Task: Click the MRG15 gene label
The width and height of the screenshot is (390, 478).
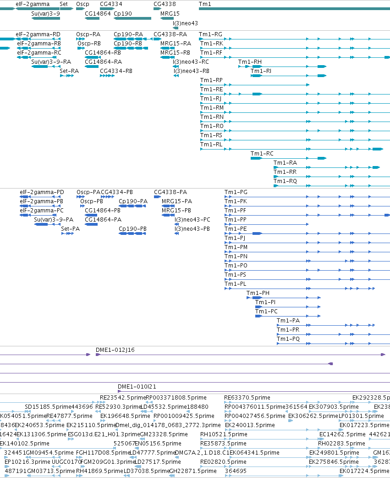Action: click(170, 14)
